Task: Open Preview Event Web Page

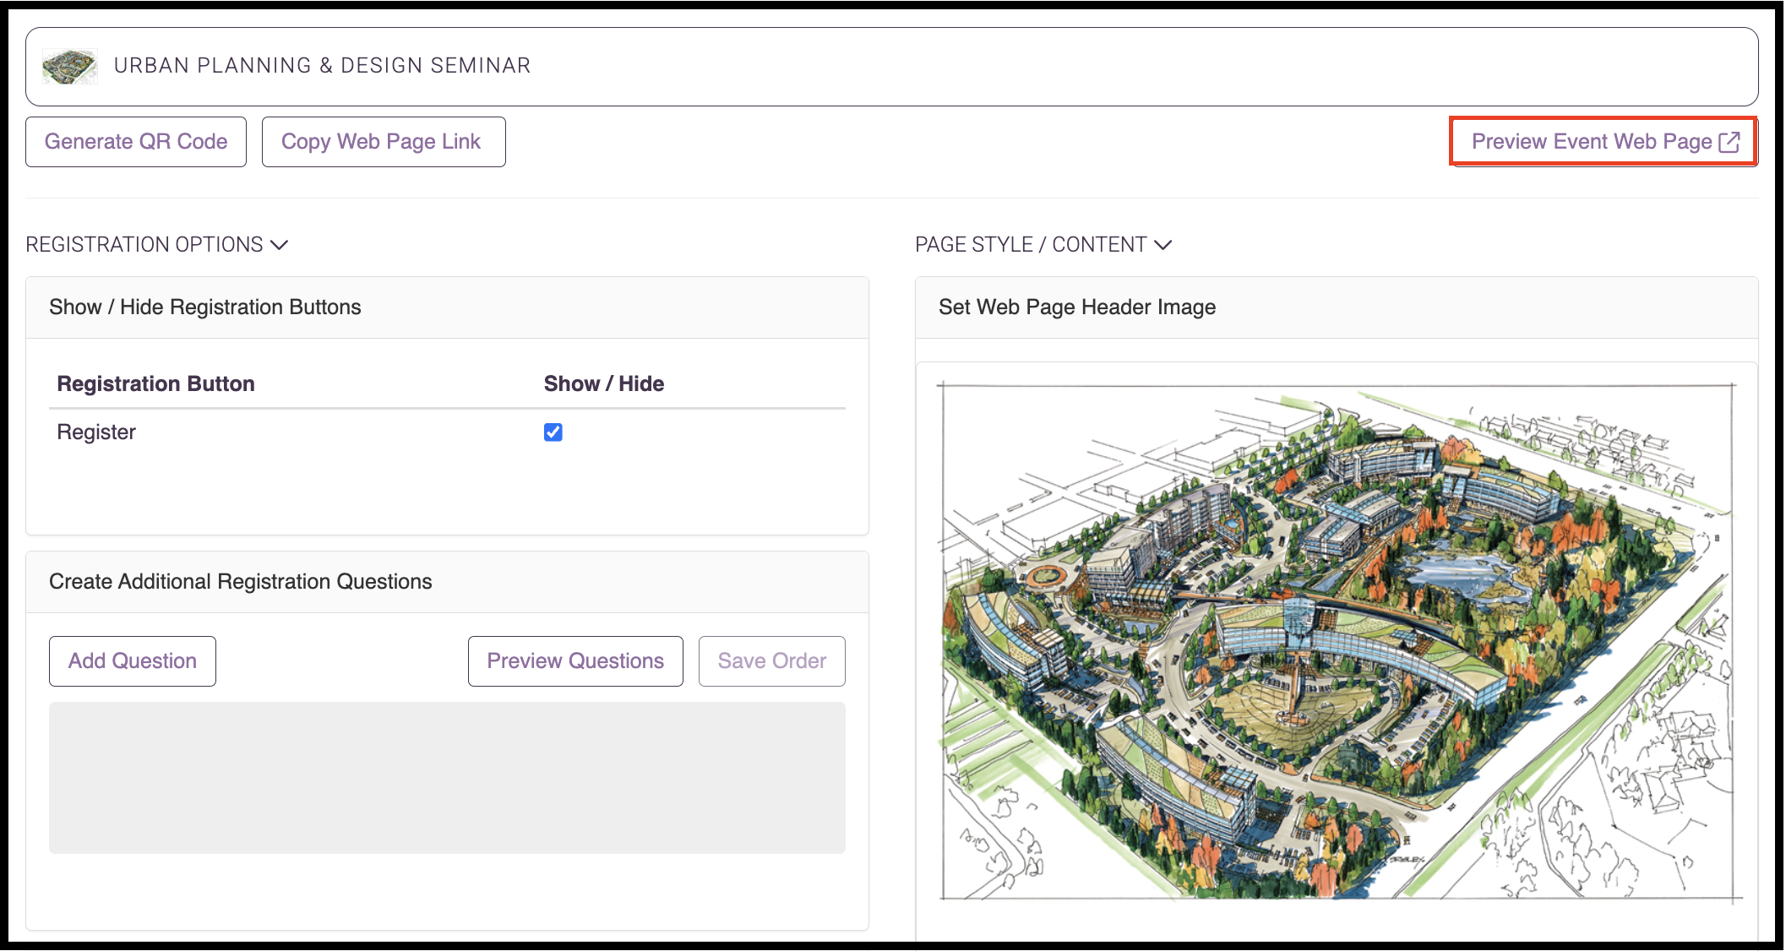Action: [1604, 142]
